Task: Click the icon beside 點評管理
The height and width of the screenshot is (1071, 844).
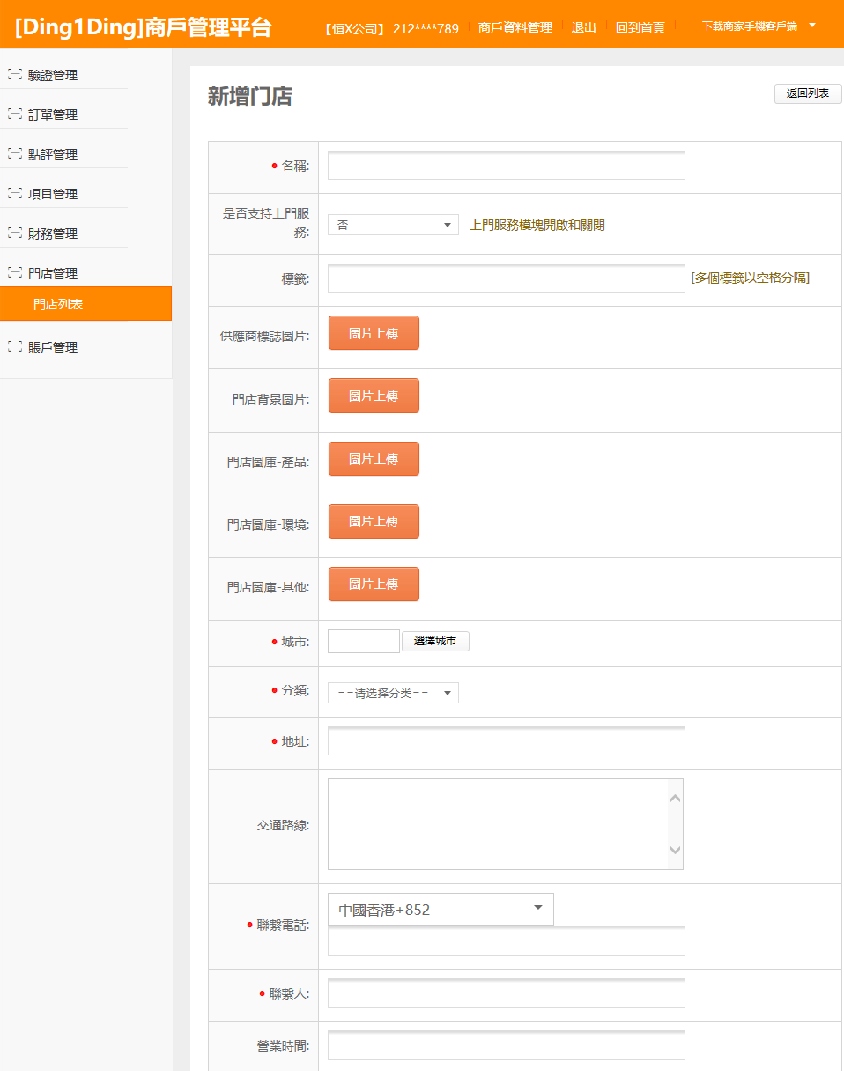Action: 14,153
